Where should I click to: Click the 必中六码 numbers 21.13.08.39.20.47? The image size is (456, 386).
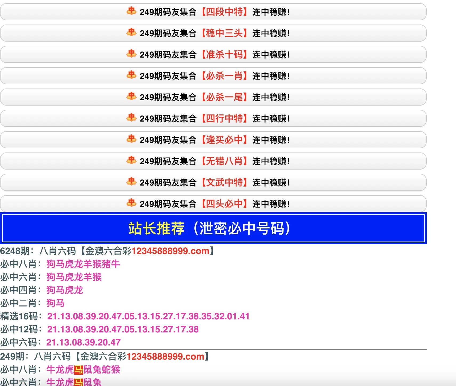click(83, 342)
